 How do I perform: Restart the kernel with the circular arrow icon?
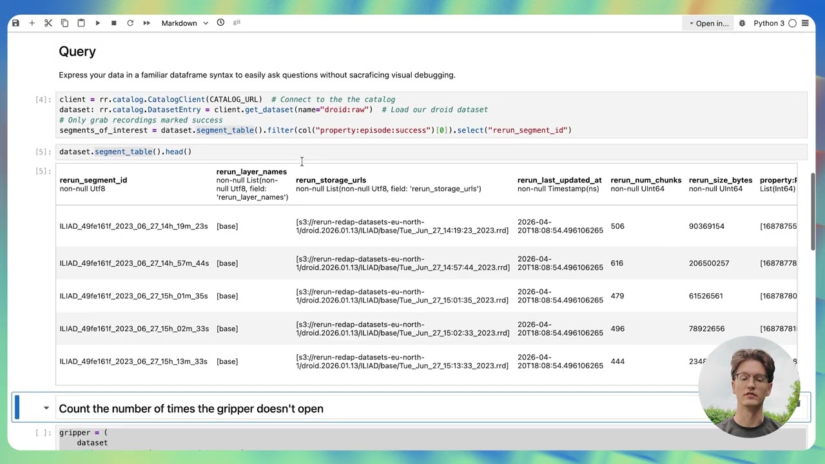130,23
